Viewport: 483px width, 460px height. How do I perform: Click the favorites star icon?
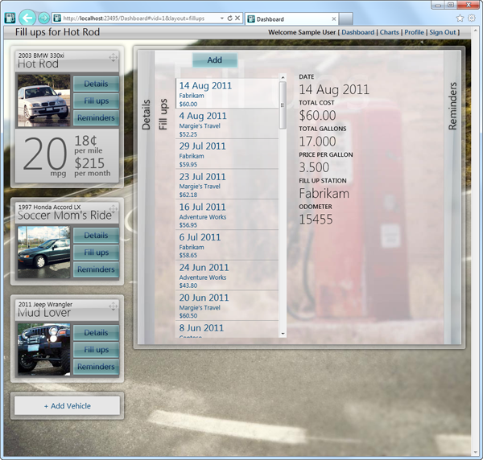460,18
